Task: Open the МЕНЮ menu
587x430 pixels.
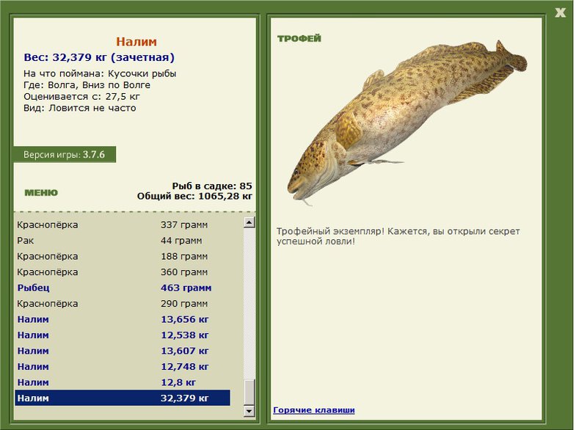Action: point(41,193)
